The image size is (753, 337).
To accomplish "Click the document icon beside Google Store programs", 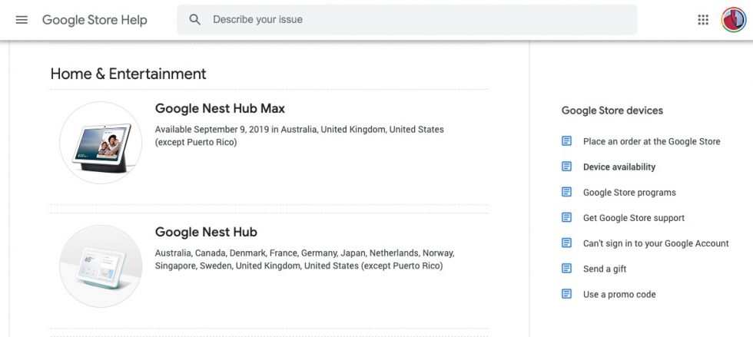I will pos(567,192).
